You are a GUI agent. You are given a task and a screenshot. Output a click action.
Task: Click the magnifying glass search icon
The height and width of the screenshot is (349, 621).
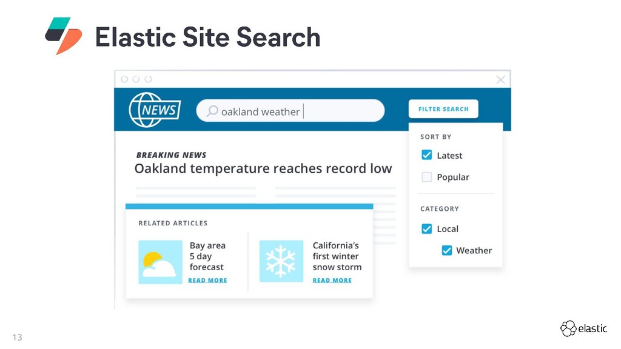click(212, 111)
